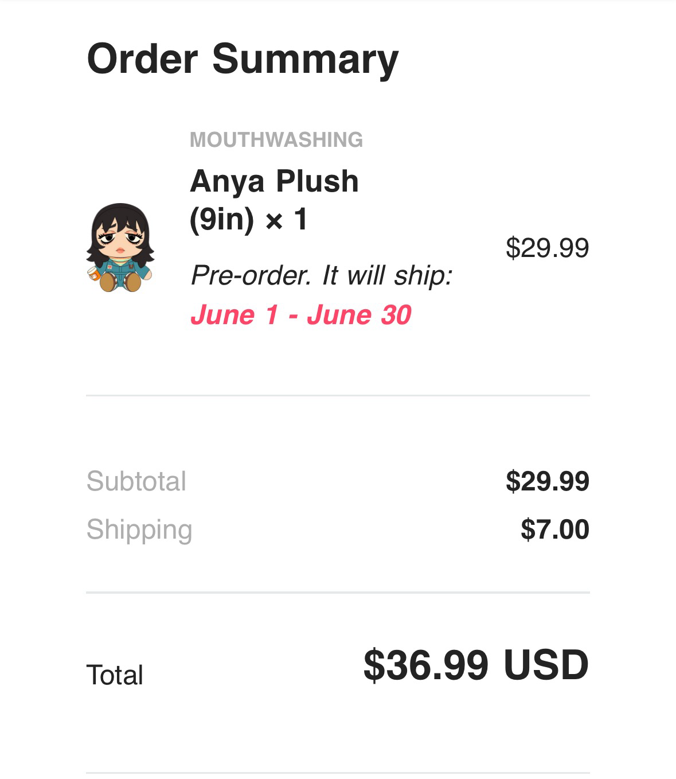Click the "$36.99" total amount
This screenshot has height=779, width=676.
(426, 665)
